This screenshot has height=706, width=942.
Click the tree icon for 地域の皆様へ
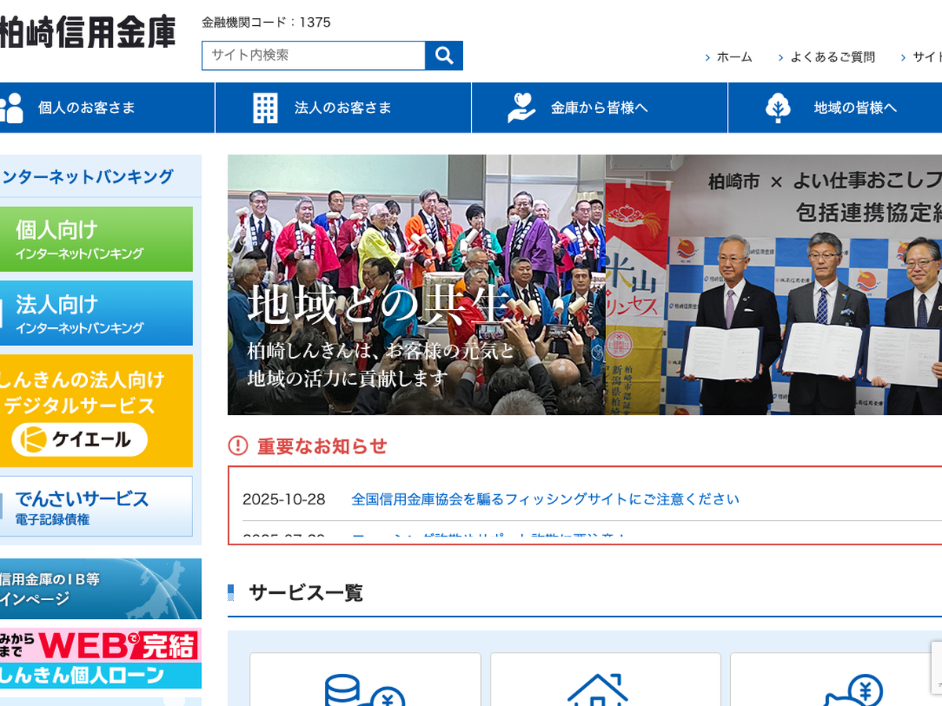click(x=778, y=108)
